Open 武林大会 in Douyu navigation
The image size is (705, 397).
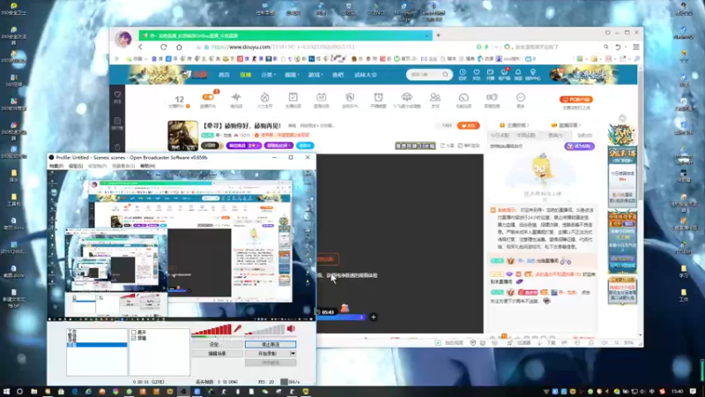tap(366, 75)
